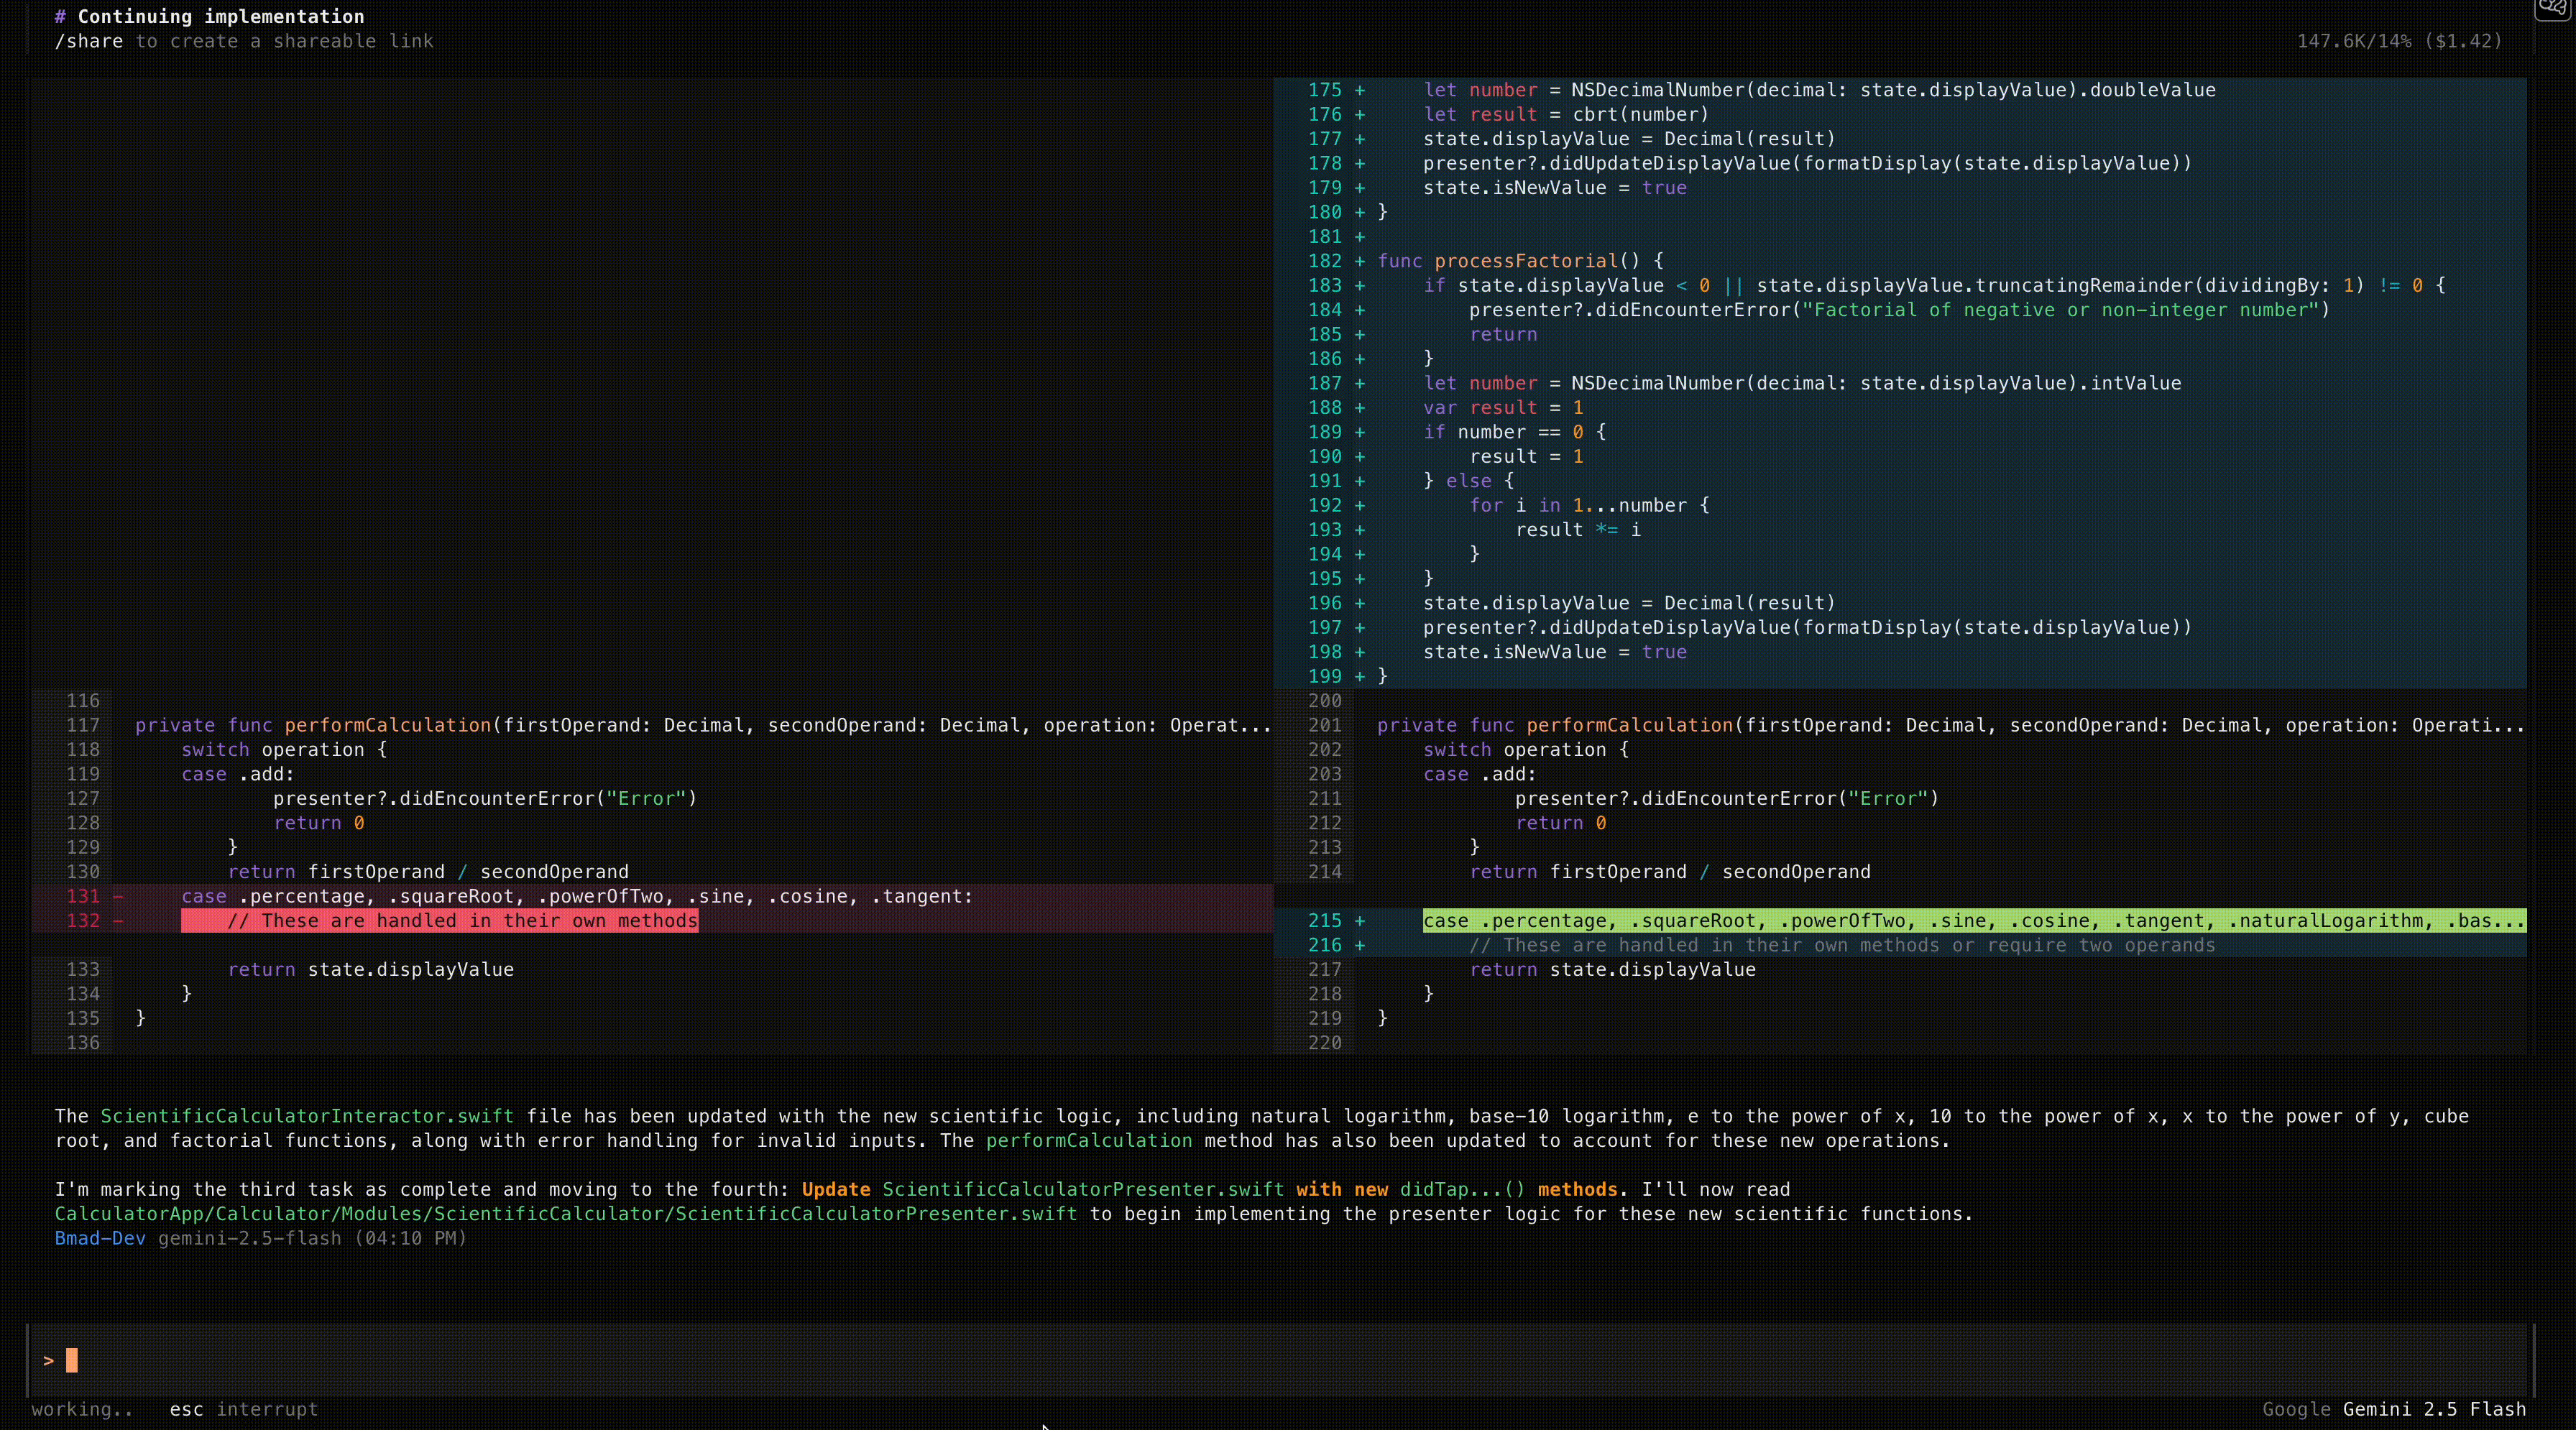Image resolution: width=2576 pixels, height=1430 pixels.
Task: Click line number 199 in right pane
Action: point(1324,676)
